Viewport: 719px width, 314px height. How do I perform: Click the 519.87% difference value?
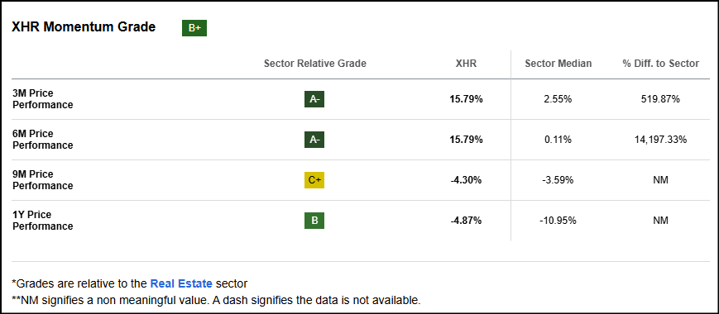click(661, 99)
